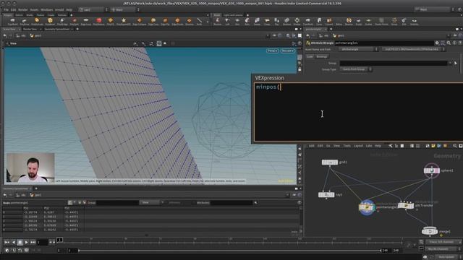
Task: Open the Persp viewport camera menu
Action: pyautogui.click(x=272, y=51)
